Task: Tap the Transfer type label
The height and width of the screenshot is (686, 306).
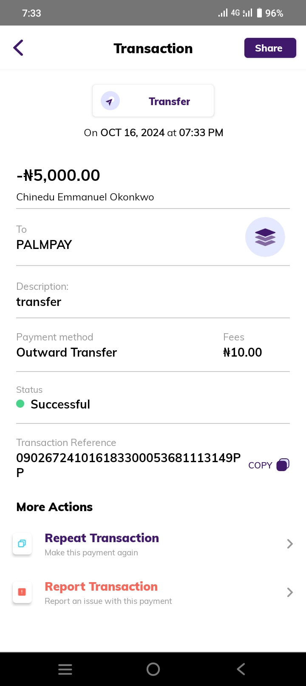Action: 169,101
